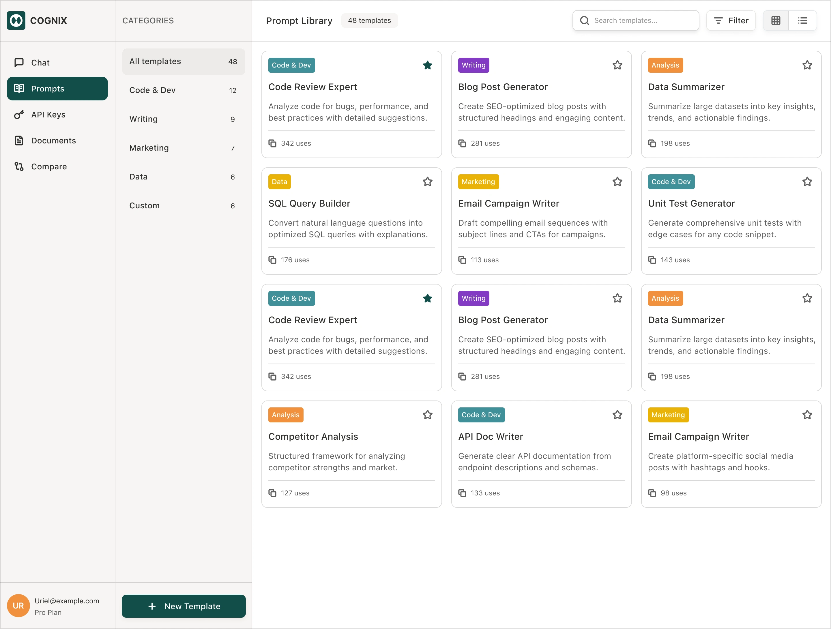Favorite the Competitor Analysis template

pos(427,415)
